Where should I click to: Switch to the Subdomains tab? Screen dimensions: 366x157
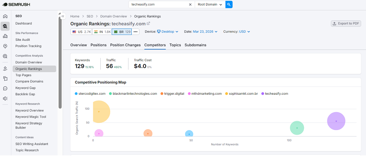pos(195,45)
